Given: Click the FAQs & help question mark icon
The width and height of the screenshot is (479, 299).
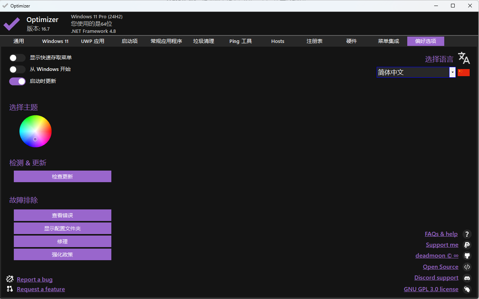Looking at the screenshot, I should (x=467, y=234).
